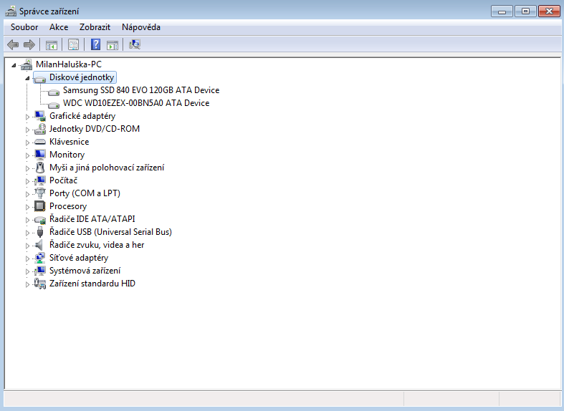Image resolution: width=564 pixels, height=411 pixels.
Task: Open the Nápověda menu
Action: (x=141, y=27)
